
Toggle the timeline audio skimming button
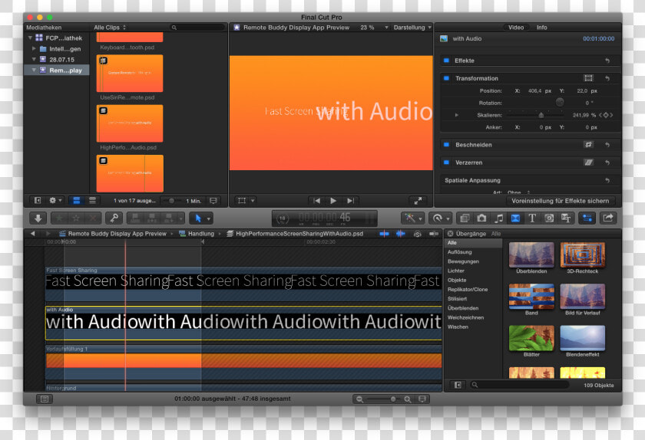pyautogui.click(x=400, y=233)
